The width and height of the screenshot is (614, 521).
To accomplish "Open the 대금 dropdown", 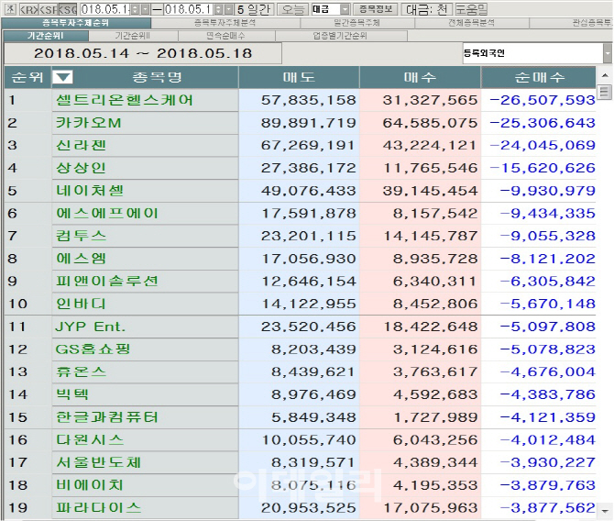I will 344,8.
